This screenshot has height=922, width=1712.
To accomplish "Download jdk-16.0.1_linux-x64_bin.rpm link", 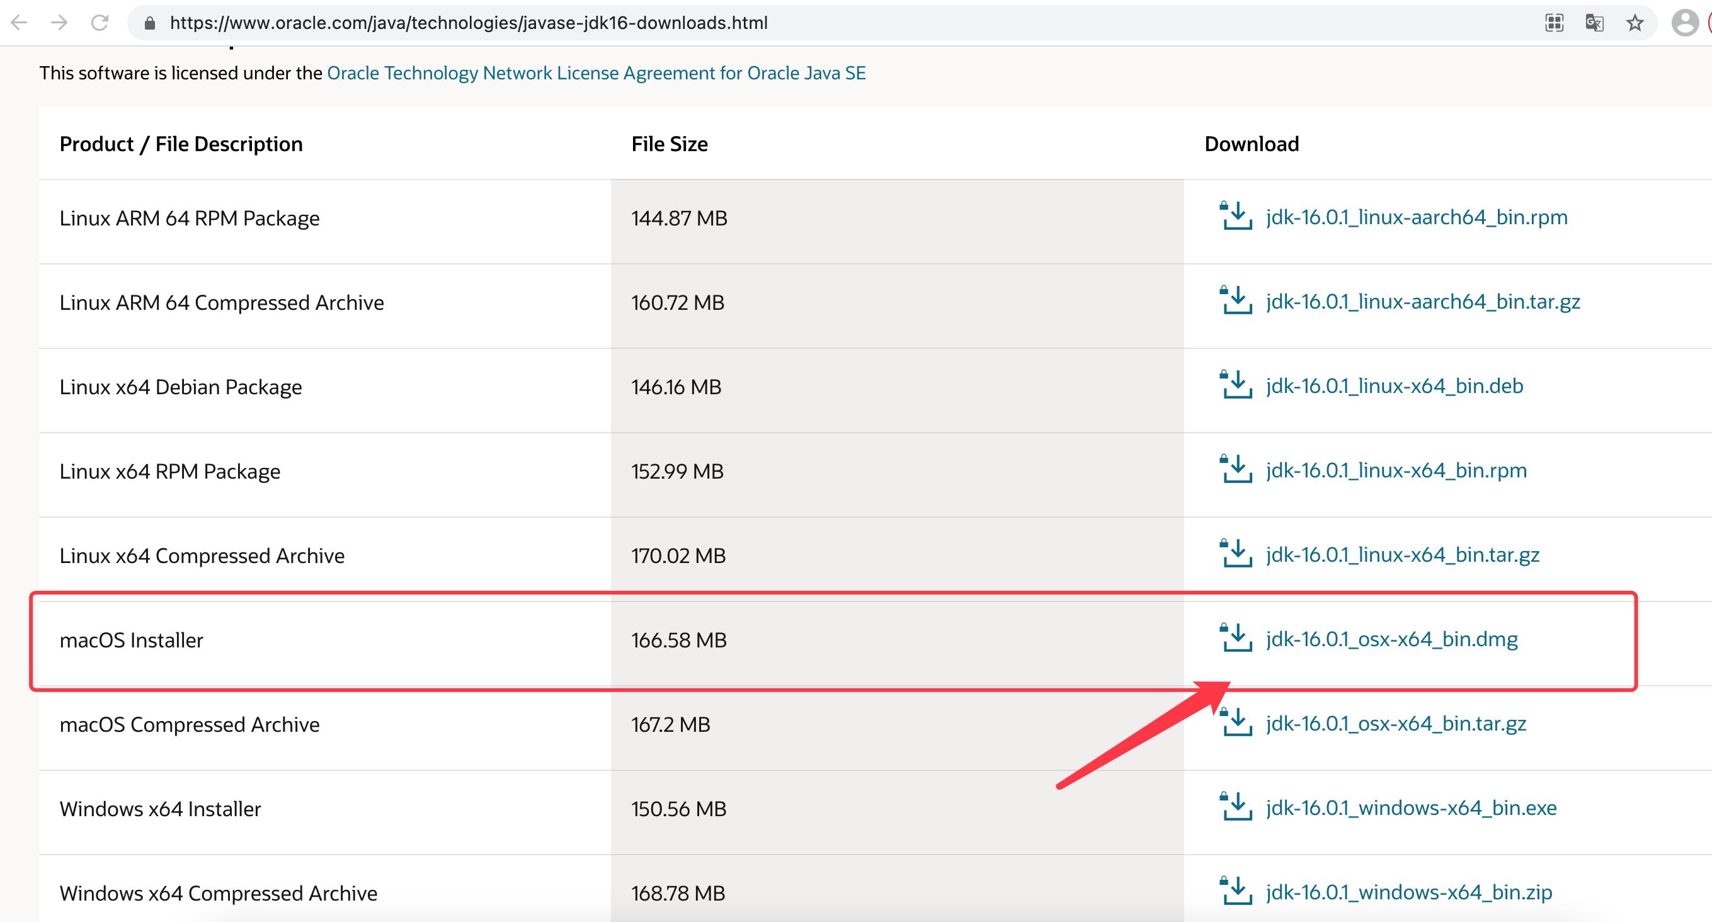I will pos(1396,470).
